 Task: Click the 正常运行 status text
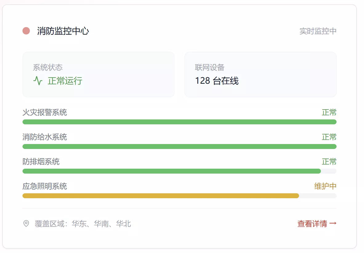click(65, 81)
